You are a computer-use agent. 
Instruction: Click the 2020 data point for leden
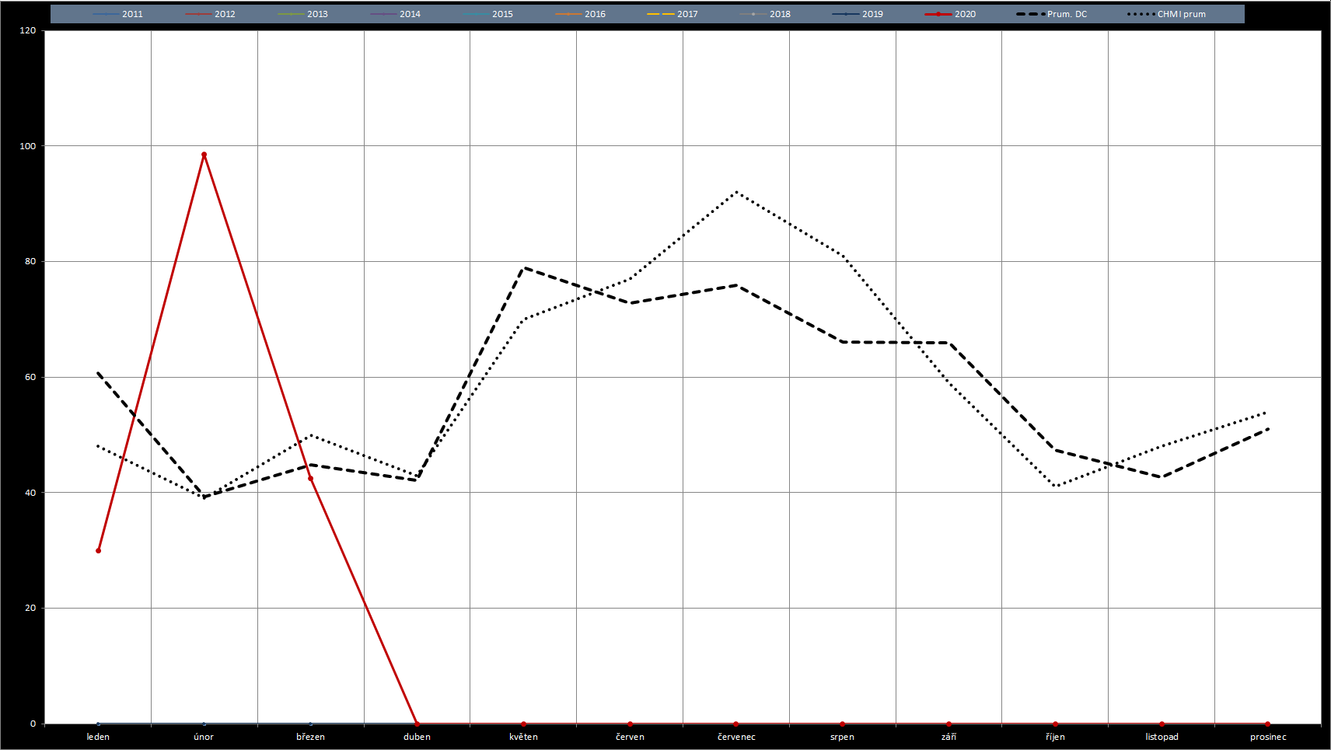pyautogui.click(x=98, y=550)
